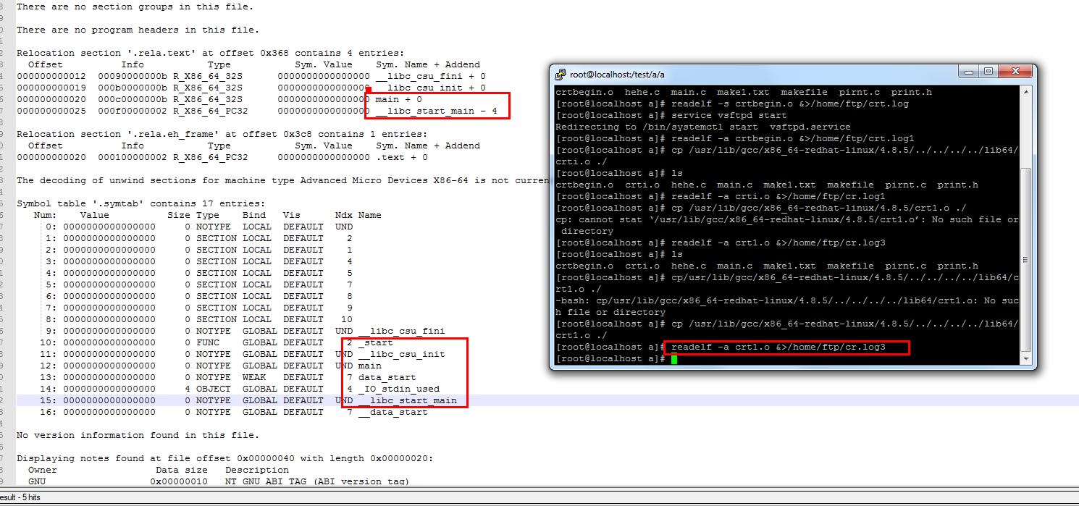Viewport: 1079px width, 506px height.
Task: Click '__libc_start_main - 4' relocation entry
Action: [437, 111]
